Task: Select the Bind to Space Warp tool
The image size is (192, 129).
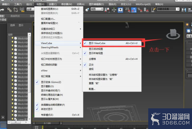Action: 22,10
